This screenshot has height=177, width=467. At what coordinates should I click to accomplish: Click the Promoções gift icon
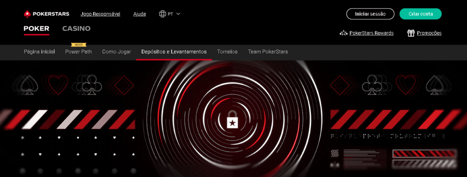[x=411, y=33]
